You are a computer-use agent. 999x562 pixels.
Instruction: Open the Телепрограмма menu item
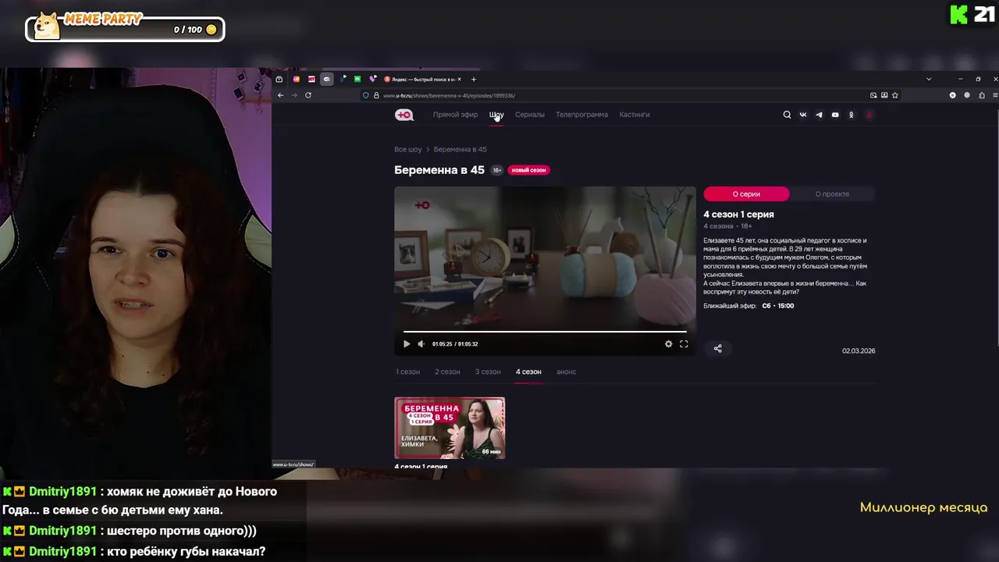click(x=581, y=115)
